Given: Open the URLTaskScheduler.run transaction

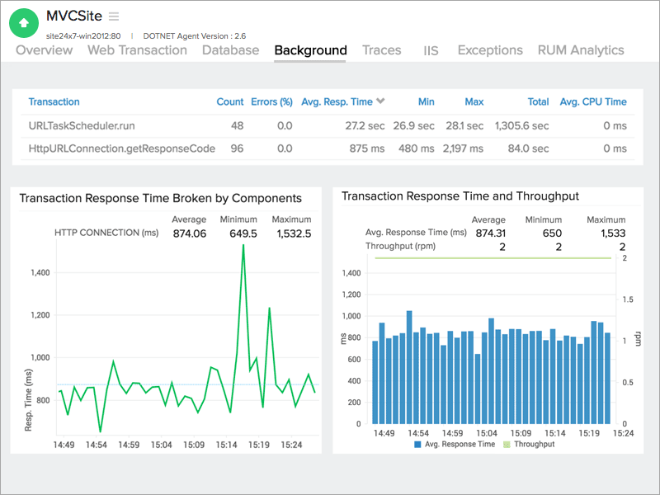Looking at the screenshot, I should pos(83,126).
